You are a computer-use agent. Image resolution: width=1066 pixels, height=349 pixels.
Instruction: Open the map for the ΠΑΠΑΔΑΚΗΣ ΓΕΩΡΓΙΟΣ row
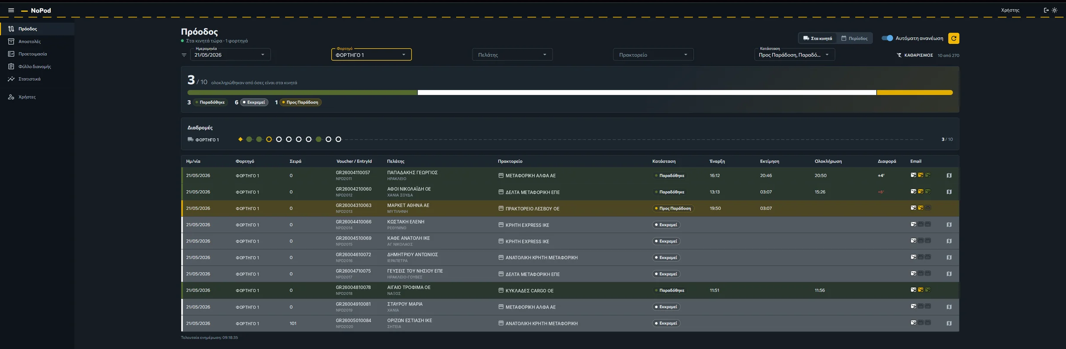(x=949, y=176)
